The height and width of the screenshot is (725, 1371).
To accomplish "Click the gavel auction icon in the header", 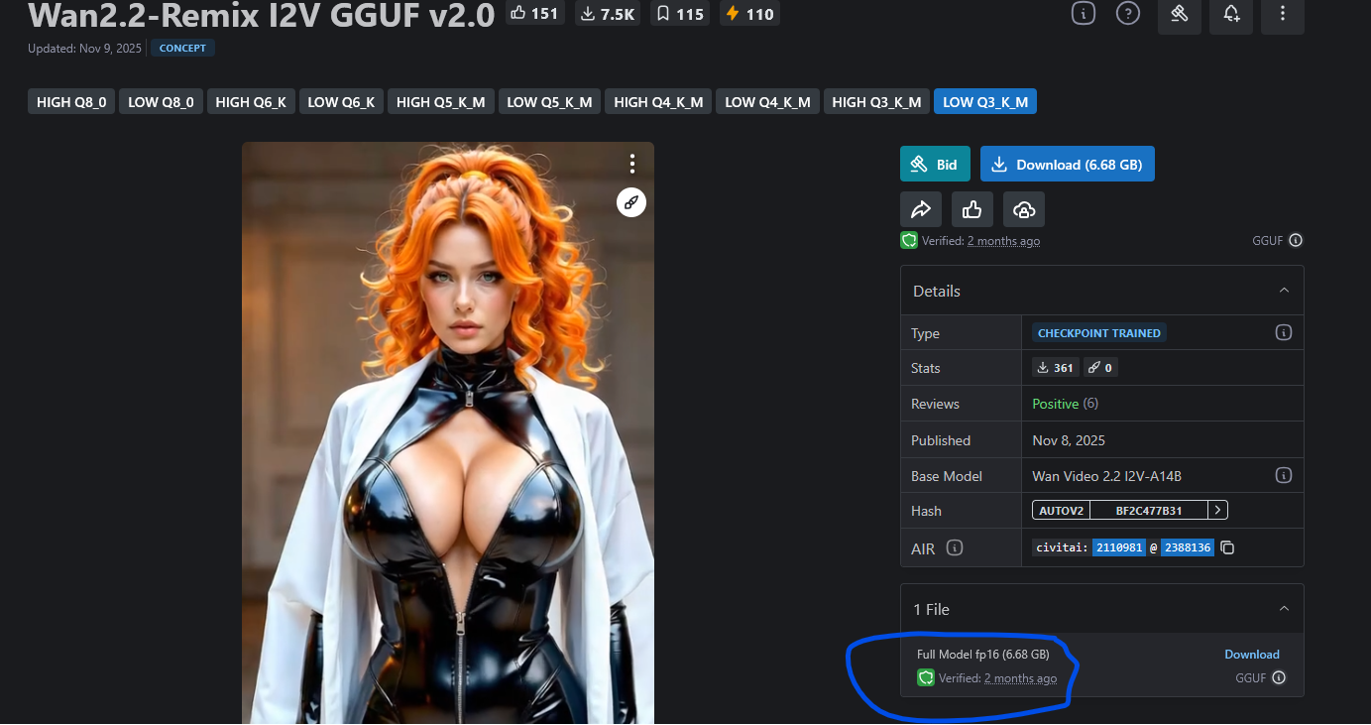I will 1180,14.
